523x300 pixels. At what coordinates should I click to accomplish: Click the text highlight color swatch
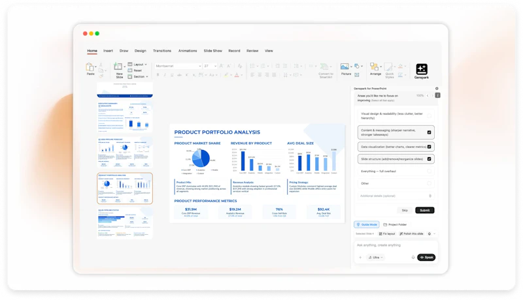[226, 75]
